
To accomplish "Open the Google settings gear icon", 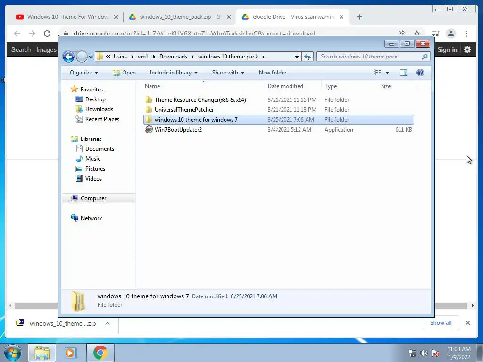I will [467, 49].
